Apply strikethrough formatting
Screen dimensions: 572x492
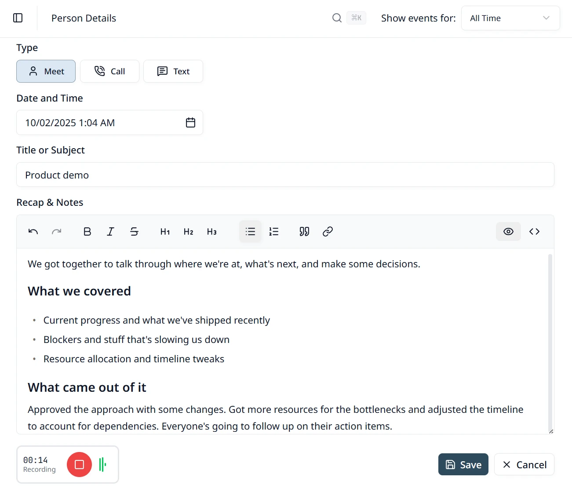[134, 232]
